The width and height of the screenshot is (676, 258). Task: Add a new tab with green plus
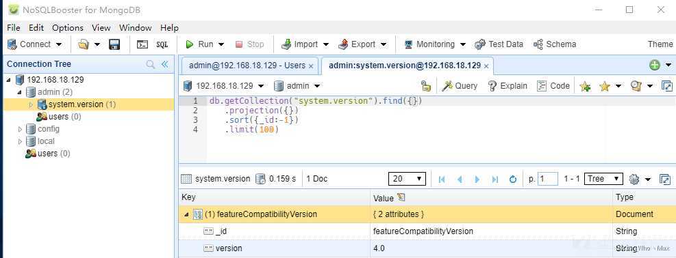tap(655, 66)
